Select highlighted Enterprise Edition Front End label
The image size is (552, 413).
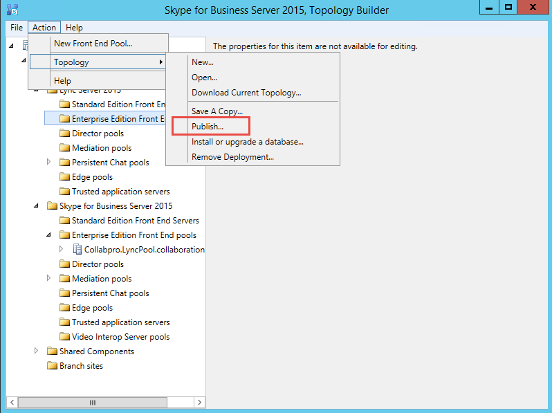pyautogui.click(x=118, y=119)
